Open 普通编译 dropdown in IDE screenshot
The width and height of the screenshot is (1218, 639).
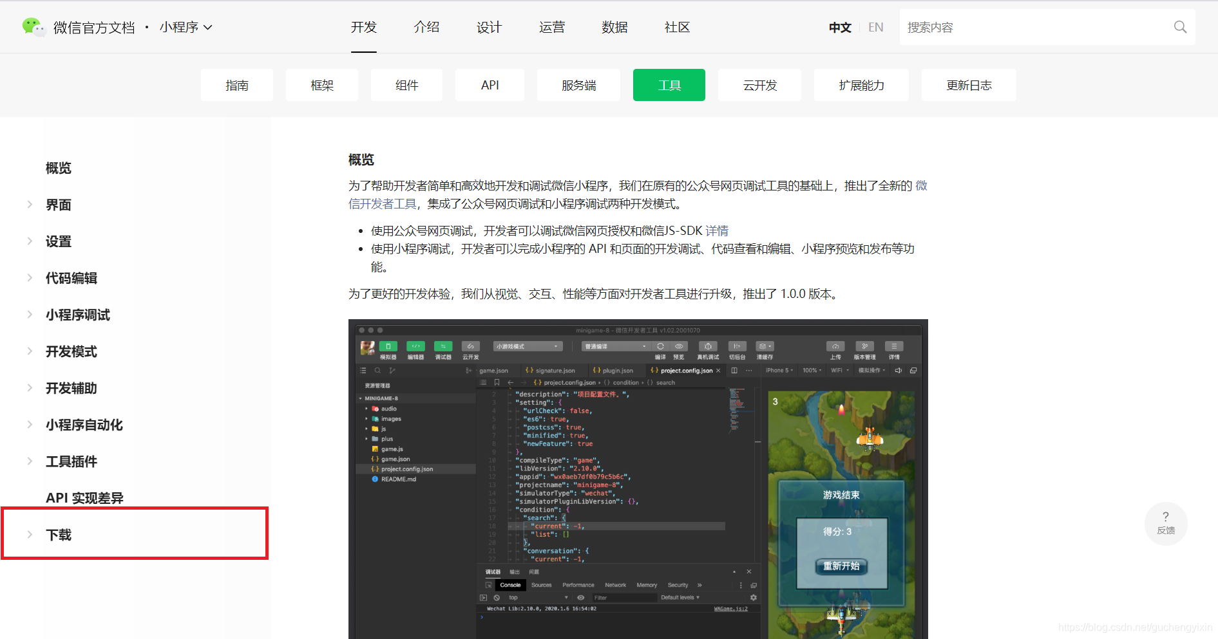pyautogui.click(x=616, y=346)
